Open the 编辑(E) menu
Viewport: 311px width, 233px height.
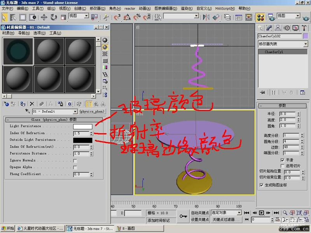click(23, 9)
